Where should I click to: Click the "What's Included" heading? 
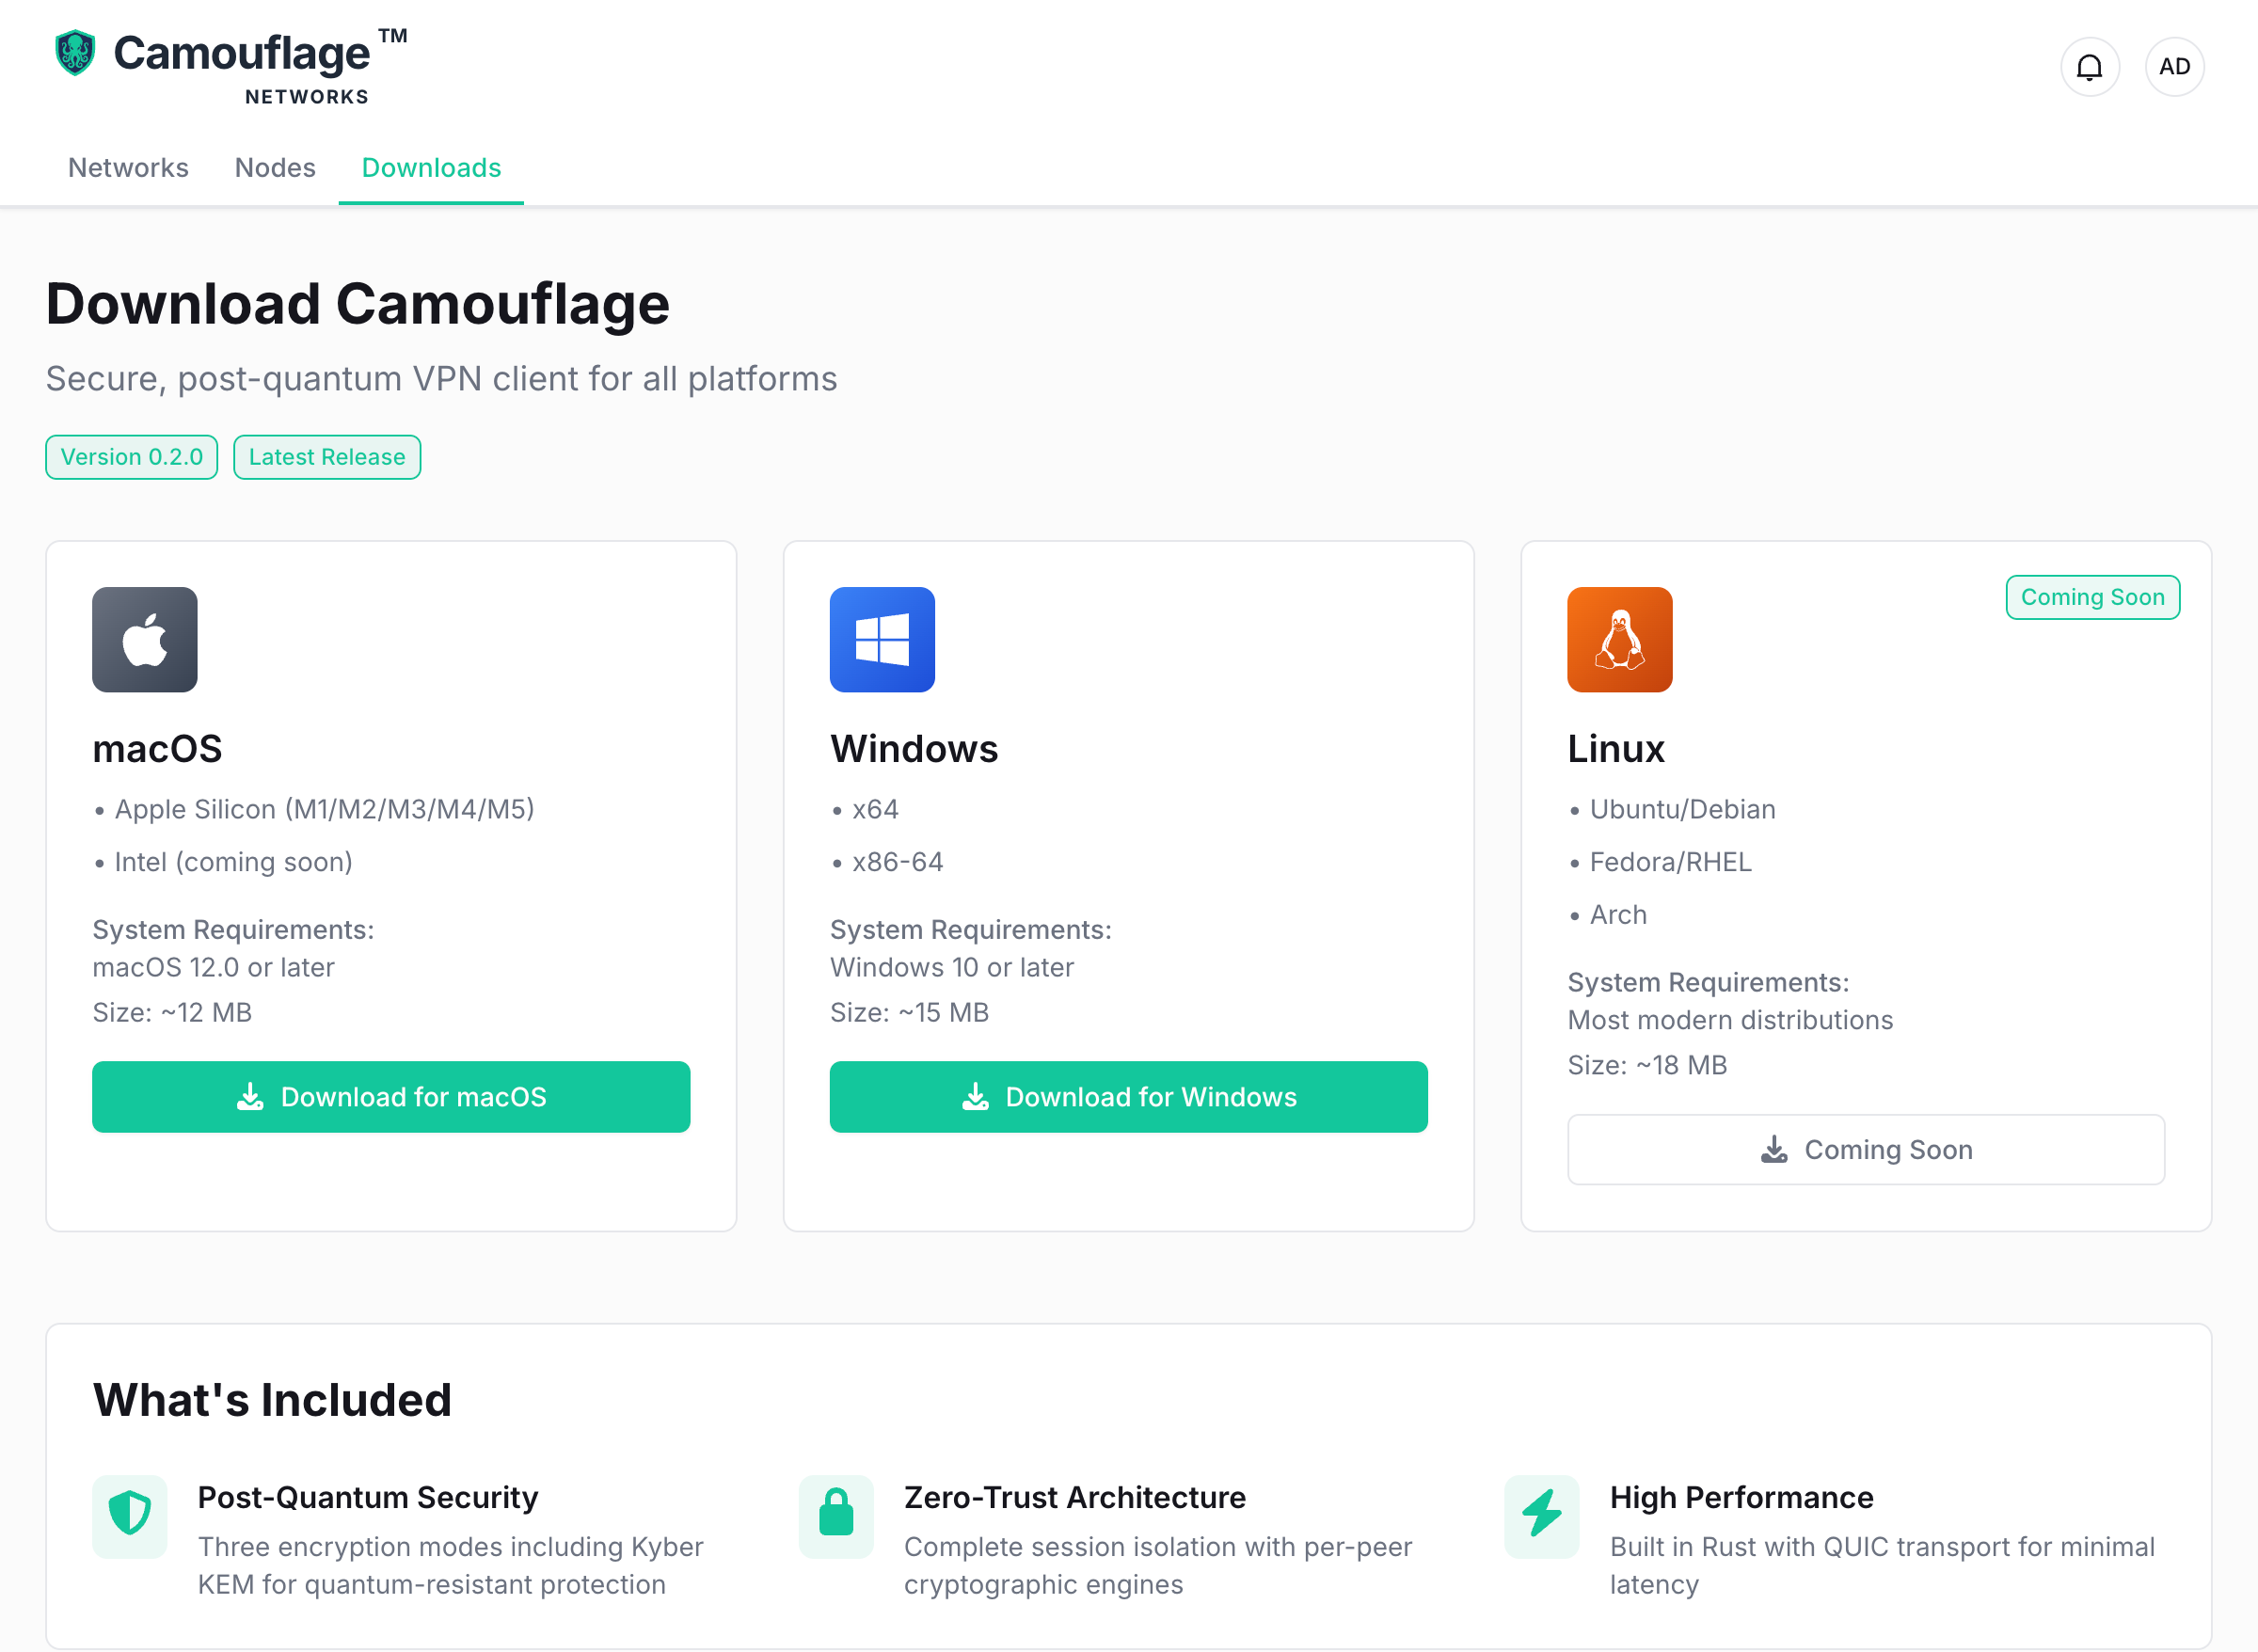272,1400
